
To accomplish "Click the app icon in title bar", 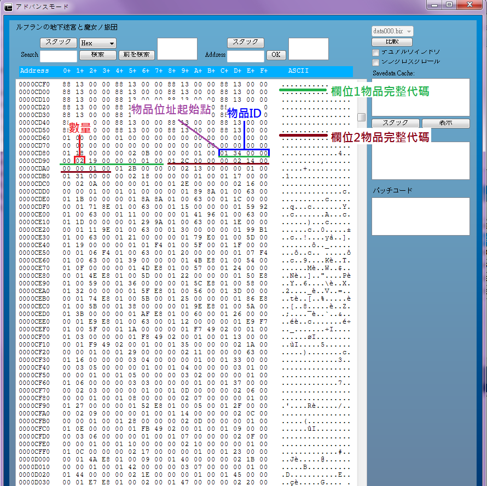I will pyautogui.click(x=8, y=7).
